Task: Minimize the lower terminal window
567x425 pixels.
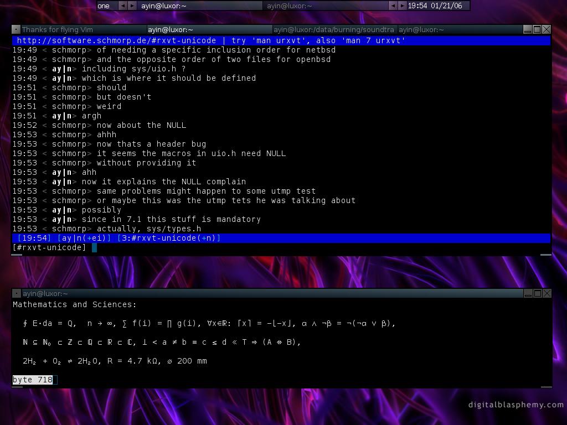Action: [x=527, y=293]
